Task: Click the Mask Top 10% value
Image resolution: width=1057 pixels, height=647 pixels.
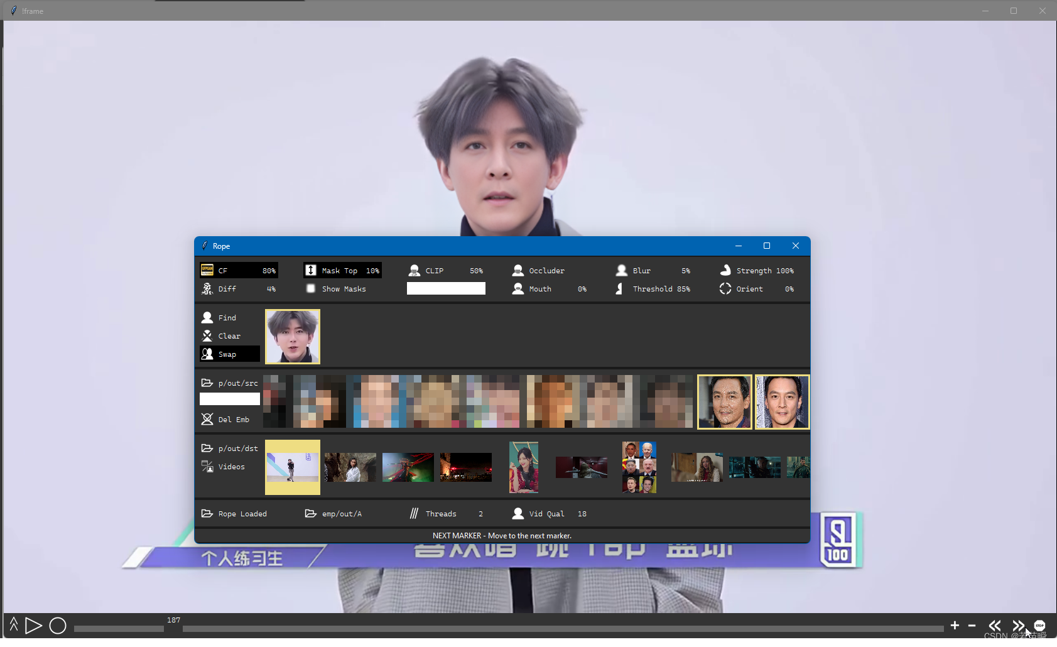Action: click(x=372, y=271)
